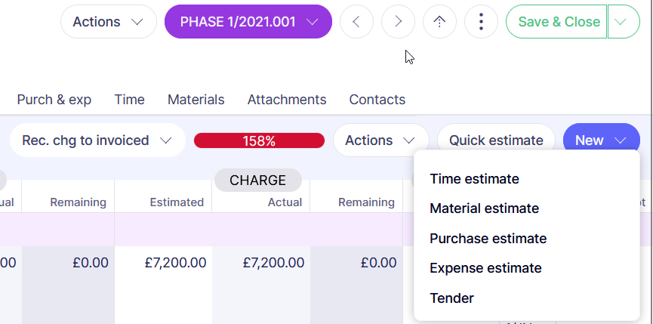Select Tender from the New menu
This screenshot has height=324, width=653.
[x=451, y=298]
